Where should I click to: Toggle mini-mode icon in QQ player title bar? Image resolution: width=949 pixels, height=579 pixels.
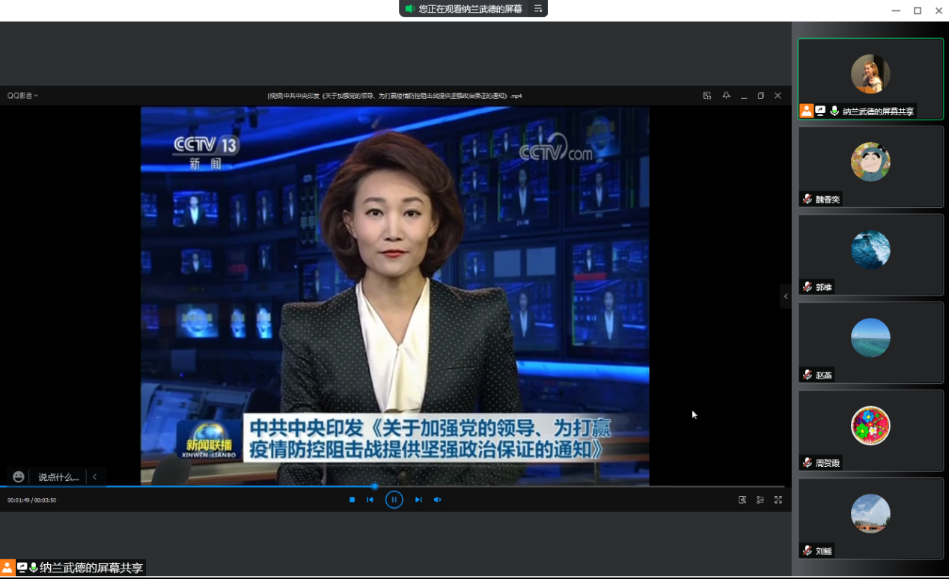point(707,96)
